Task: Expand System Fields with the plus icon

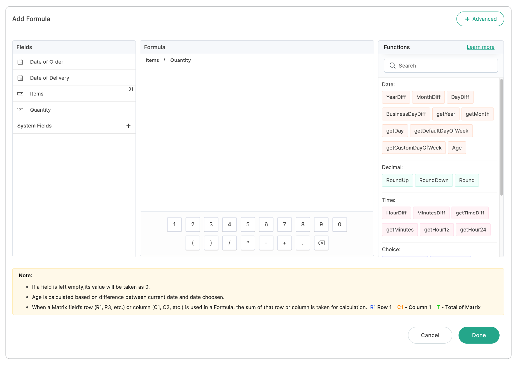Action: pyautogui.click(x=128, y=126)
